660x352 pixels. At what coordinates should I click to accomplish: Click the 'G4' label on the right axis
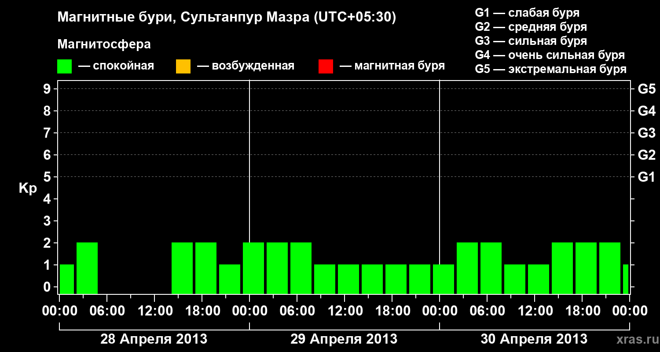point(646,111)
